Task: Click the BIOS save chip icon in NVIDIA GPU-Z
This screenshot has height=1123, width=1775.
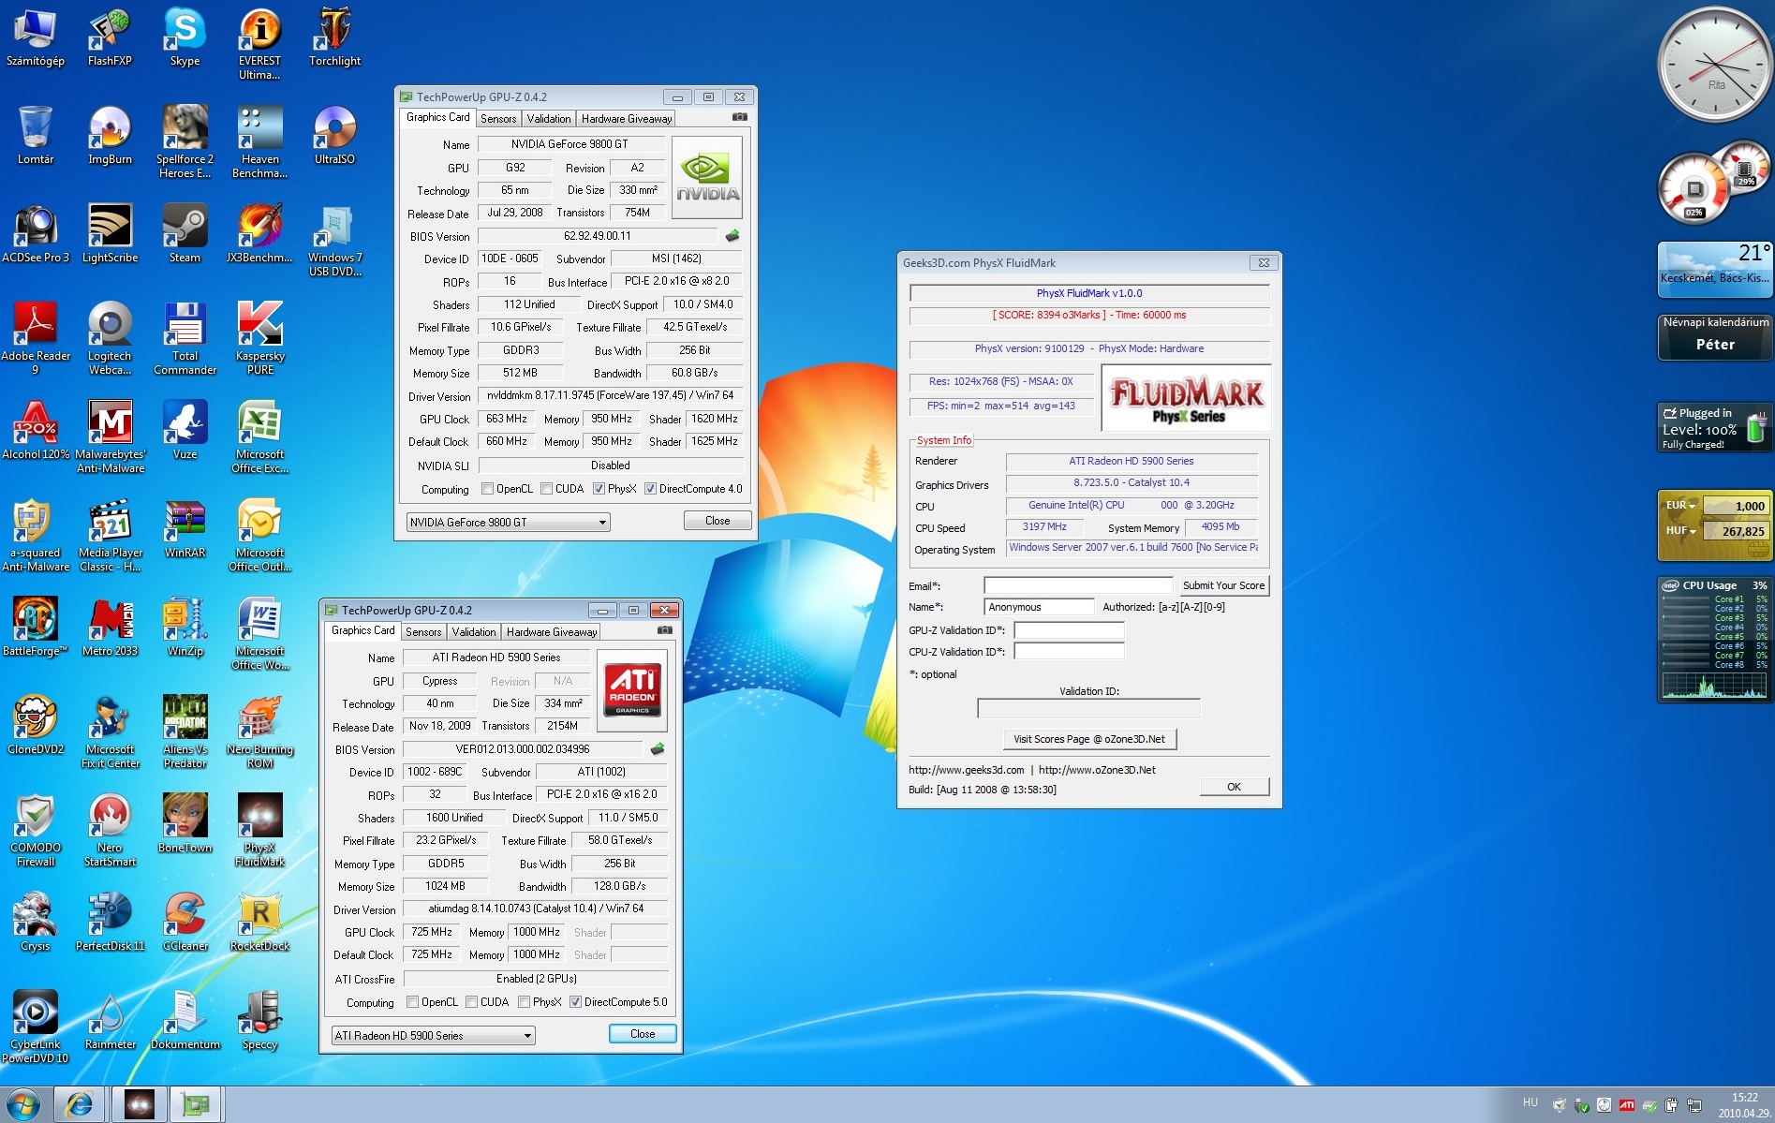Action: coord(732,235)
